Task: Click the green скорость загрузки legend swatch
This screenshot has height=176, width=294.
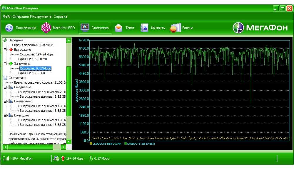Action: click(x=126, y=144)
